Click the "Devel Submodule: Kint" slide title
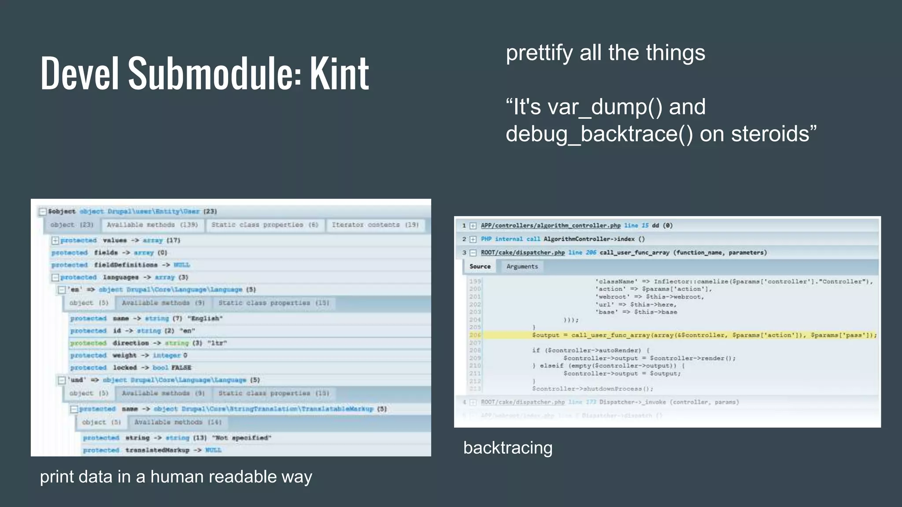 205,73
